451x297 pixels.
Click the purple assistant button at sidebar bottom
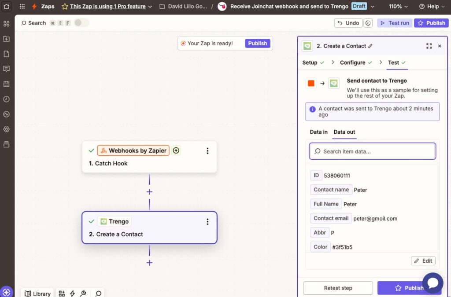(x=6, y=293)
